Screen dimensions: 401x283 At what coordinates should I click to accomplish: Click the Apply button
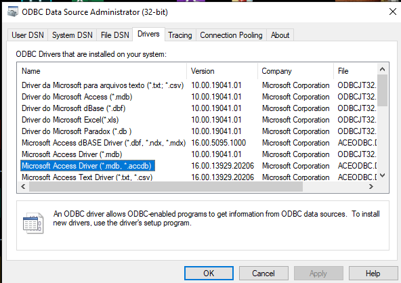pos(318,274)
